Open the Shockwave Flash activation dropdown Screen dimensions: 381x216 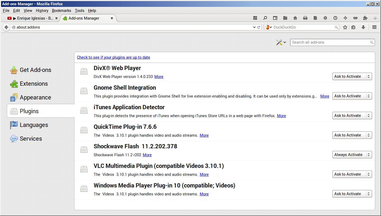(x=352, y=155)
